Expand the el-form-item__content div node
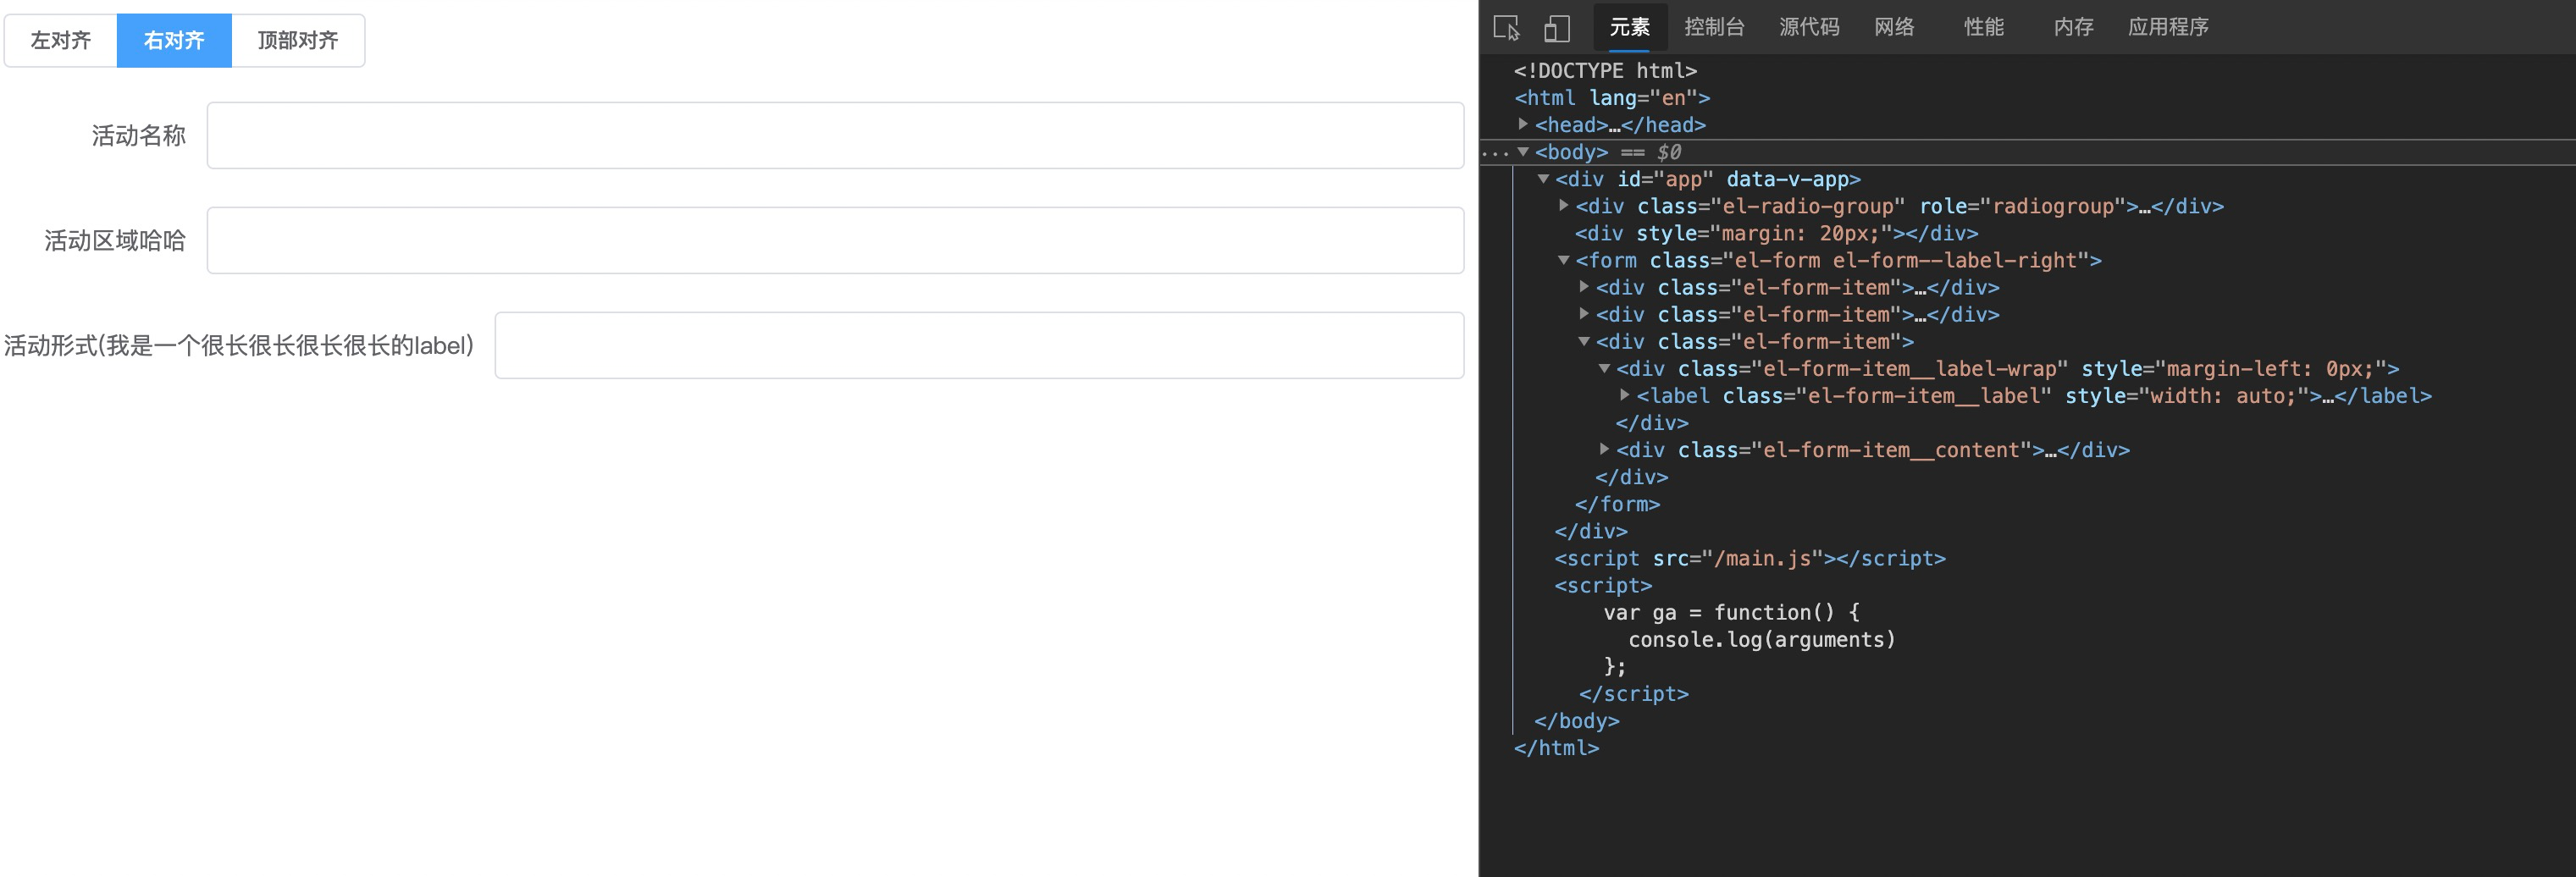 point(1605,449)
